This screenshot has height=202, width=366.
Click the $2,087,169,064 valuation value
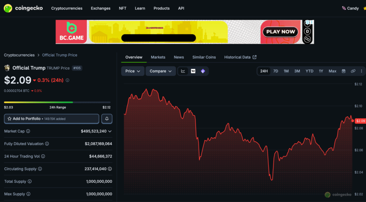pos(98,144)
